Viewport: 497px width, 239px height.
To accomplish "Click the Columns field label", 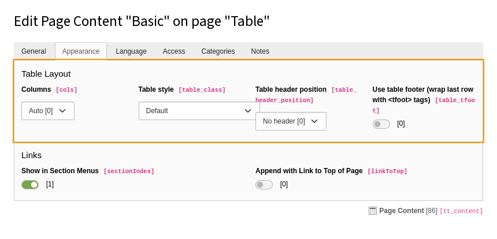I will tap(36, 89).
